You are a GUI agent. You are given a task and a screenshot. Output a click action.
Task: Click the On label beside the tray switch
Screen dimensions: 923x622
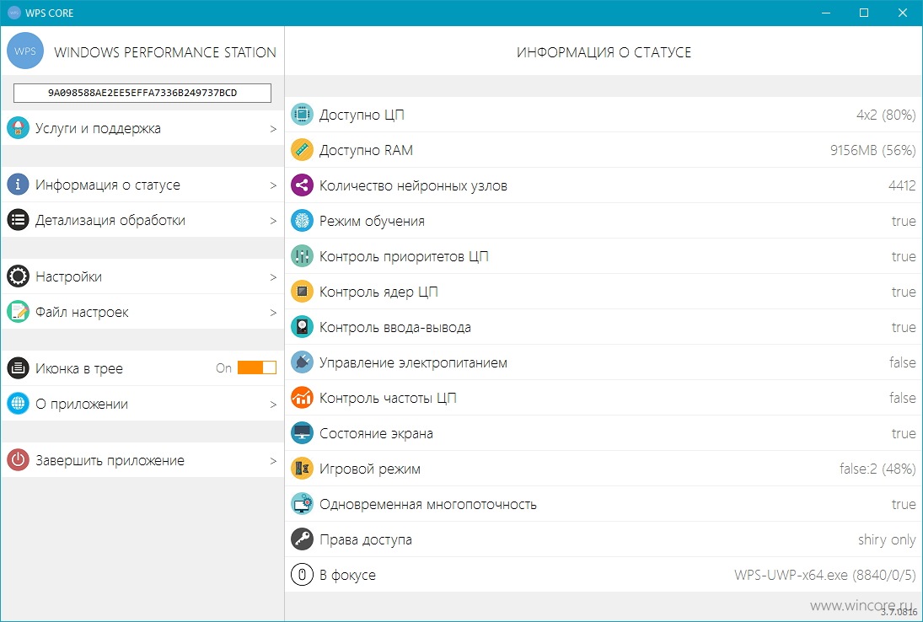(x=223, y=367)
